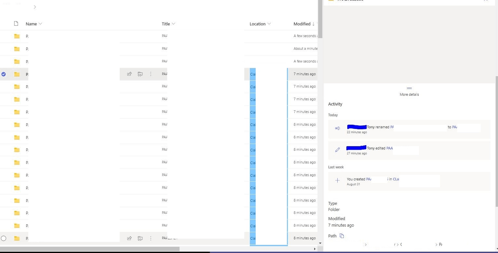Click the details pane scrollbar
The height and width of the screenshot is (253, 498).
point(496,141)
